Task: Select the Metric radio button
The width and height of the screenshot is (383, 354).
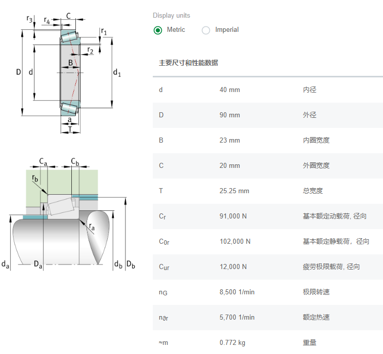Action: pyautogui.click(x=158, y=30)
